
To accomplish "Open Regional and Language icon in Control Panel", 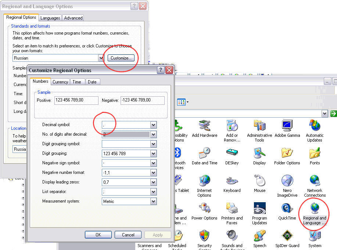I will 315,208.
